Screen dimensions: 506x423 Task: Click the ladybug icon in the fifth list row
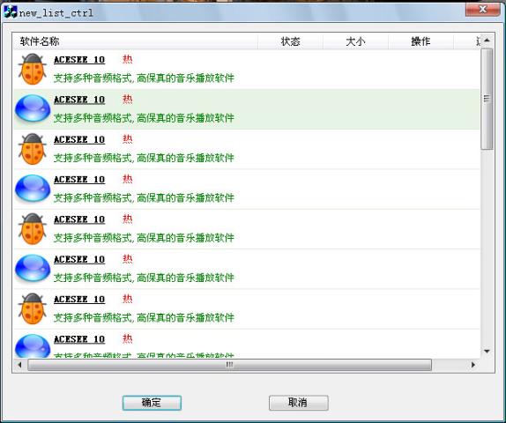pyautogui.click(x=32, y=229)
